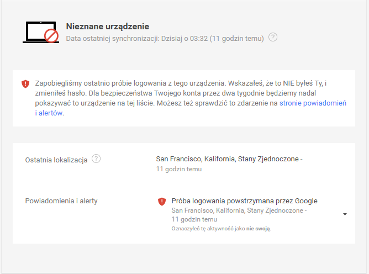
Task: Open help icon beside last sync date
Action: (x=273, y=38)
